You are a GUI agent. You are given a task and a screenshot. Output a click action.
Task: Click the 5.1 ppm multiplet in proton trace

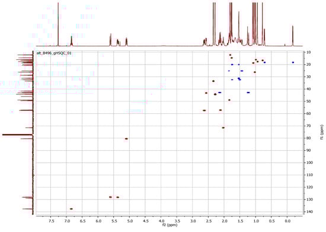(x=126, y=42)
